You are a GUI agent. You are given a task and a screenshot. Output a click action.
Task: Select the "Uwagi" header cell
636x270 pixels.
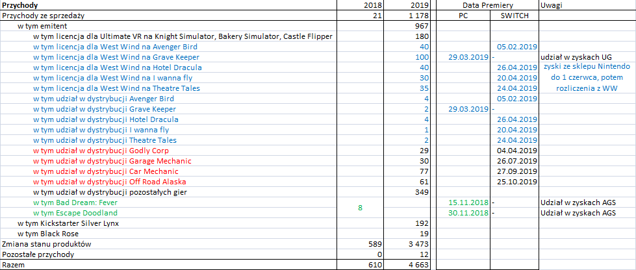(x=550, y=5)
